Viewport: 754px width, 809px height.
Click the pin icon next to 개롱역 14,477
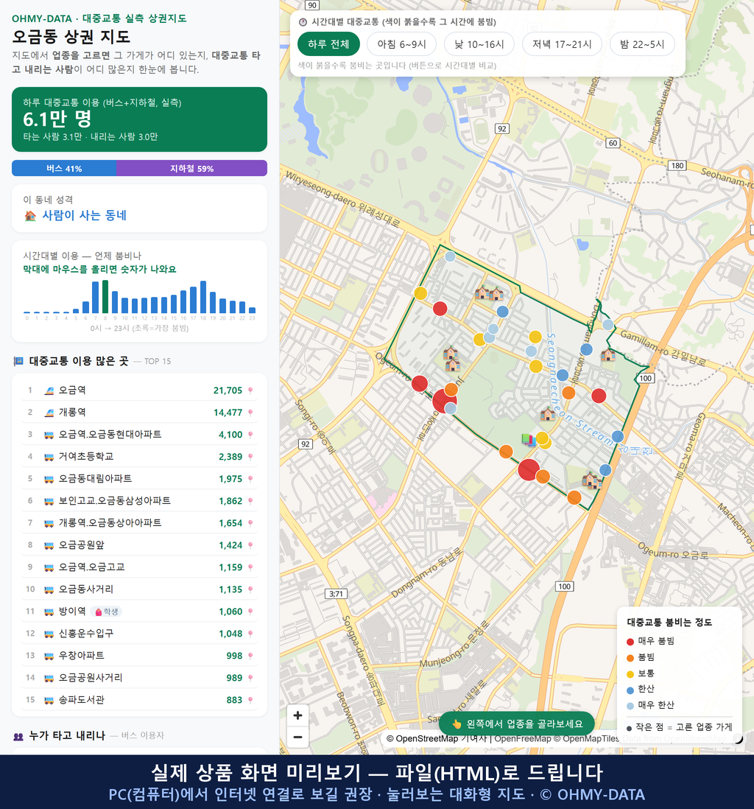click(250, 413)
